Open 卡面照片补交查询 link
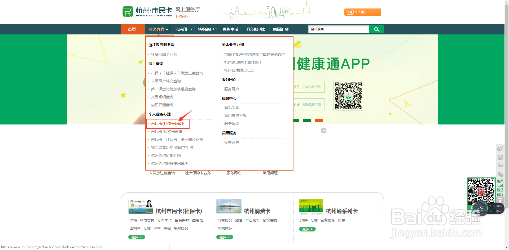 tap(166, 81)
